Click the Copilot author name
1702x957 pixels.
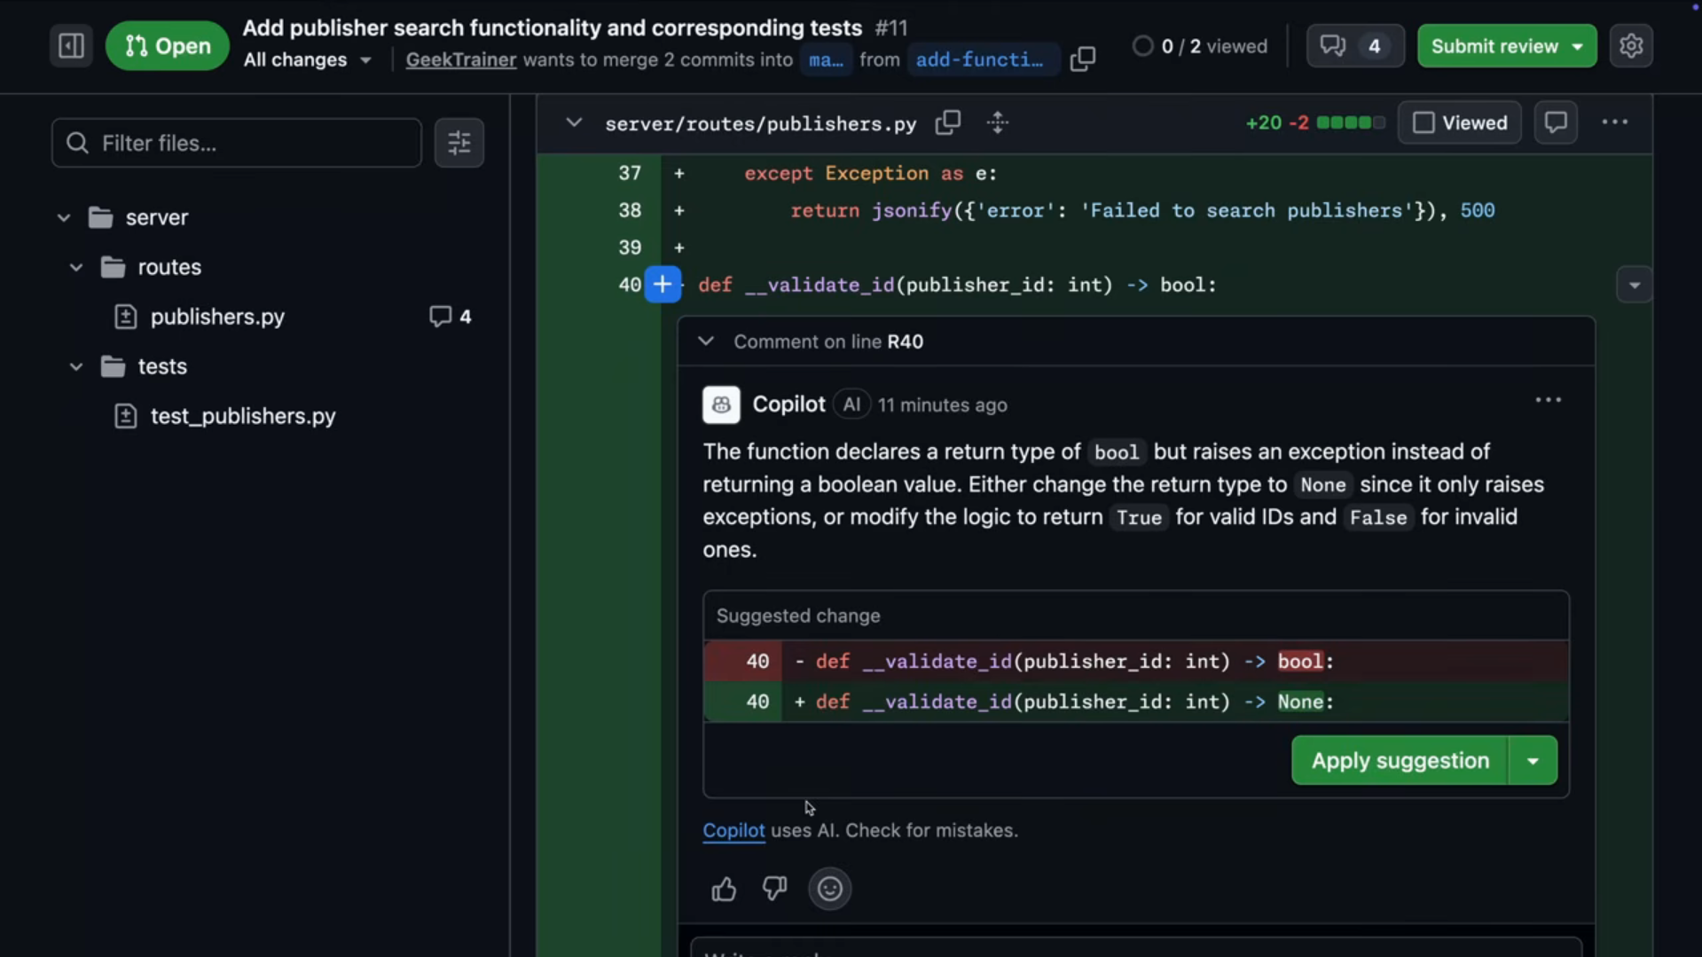pos(788,404)
